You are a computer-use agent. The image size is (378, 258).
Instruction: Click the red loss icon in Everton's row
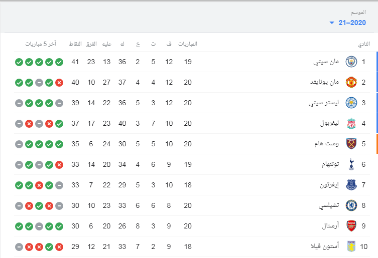point(39,185)
